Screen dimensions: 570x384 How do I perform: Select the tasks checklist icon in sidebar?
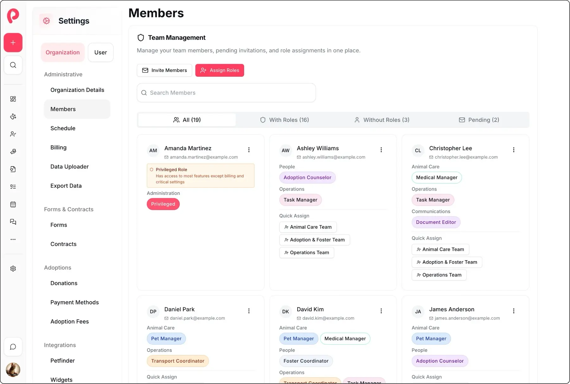click(x=13, y=187)
